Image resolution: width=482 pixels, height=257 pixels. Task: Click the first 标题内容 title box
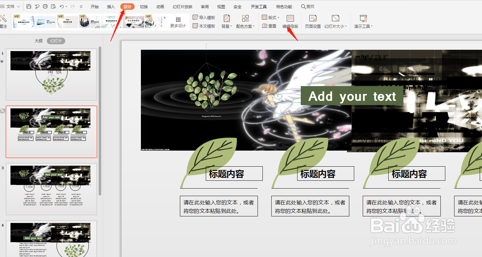pyautogui.click(x=234, y=174)
